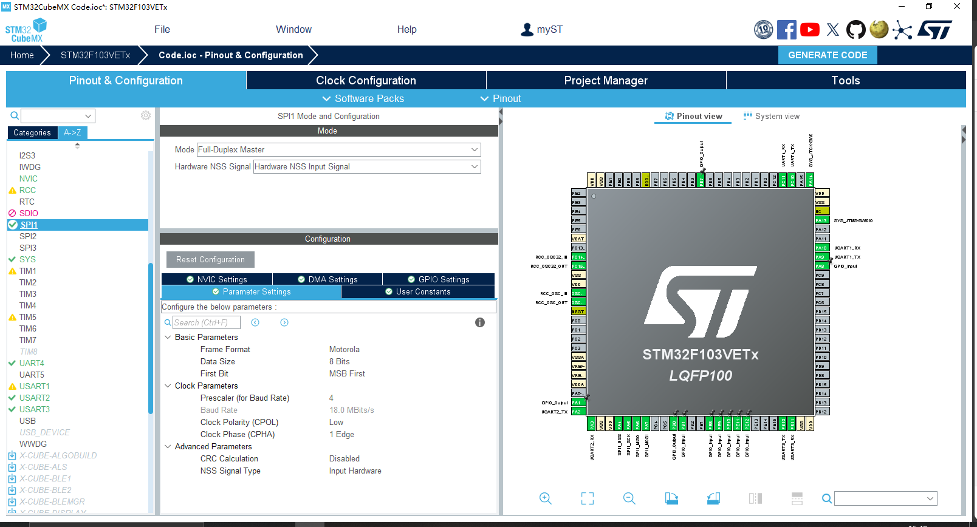Download the X-CUBE-ALGOBUILD pack
This screenshot has height=527, width=977.
(x=12, y=455)
